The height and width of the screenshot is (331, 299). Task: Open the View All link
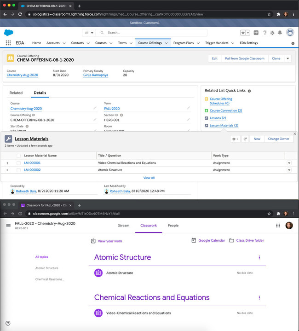[x=149, y=178]
